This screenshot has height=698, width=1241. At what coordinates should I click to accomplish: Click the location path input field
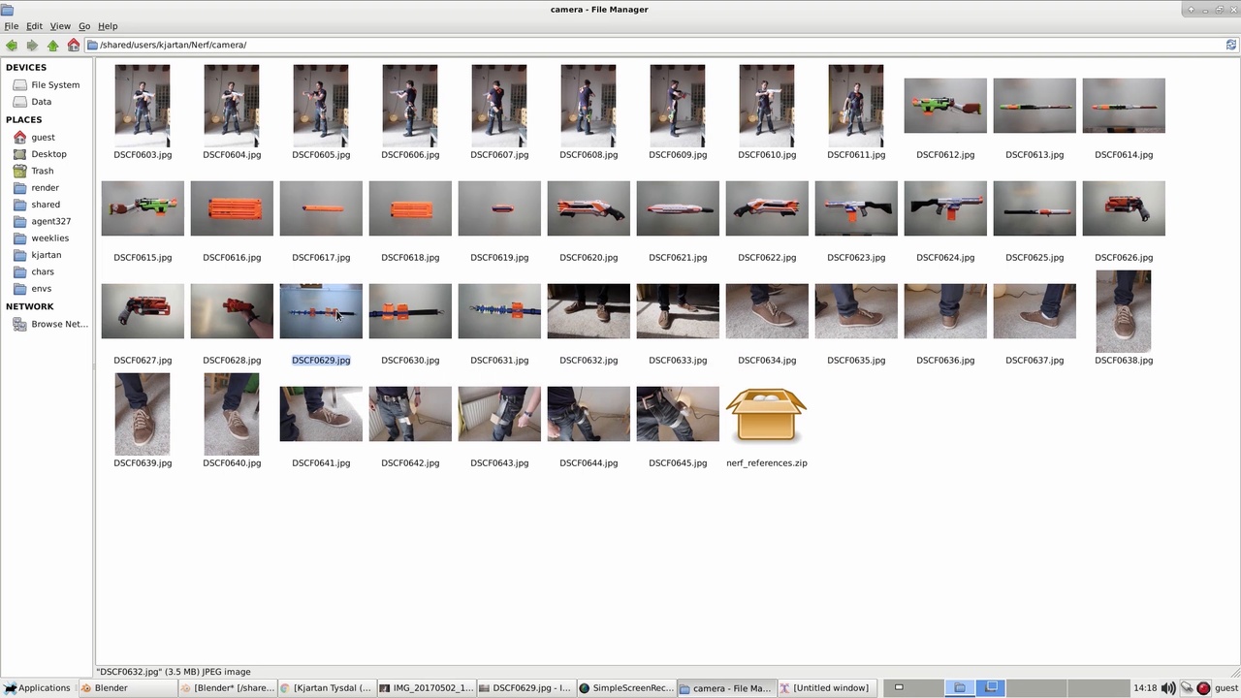point(654,45)
